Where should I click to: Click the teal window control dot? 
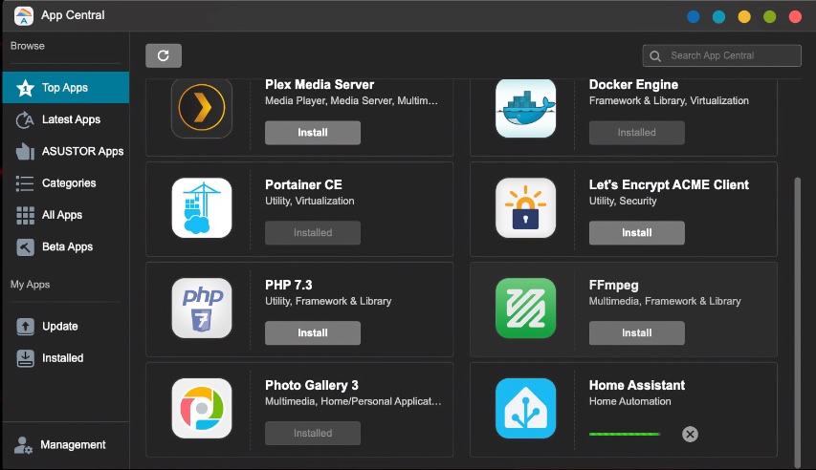pos(718,16)
